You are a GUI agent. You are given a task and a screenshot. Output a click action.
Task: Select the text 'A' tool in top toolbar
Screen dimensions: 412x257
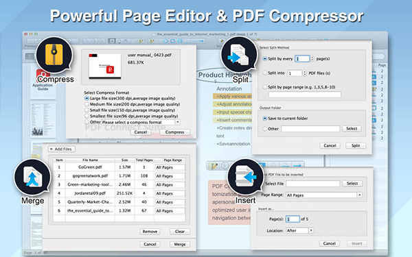click(x=112, y=41)
